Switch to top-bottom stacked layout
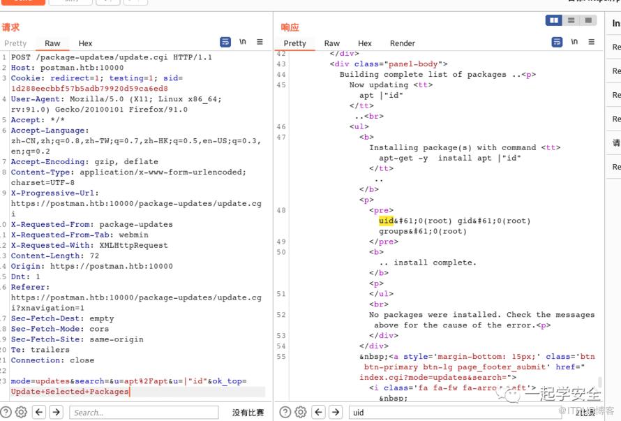621x421 pixels. click(x=571, y=20)
